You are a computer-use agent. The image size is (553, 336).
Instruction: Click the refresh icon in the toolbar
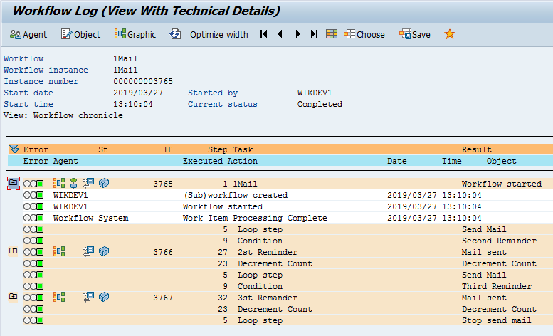click(175, 34)
